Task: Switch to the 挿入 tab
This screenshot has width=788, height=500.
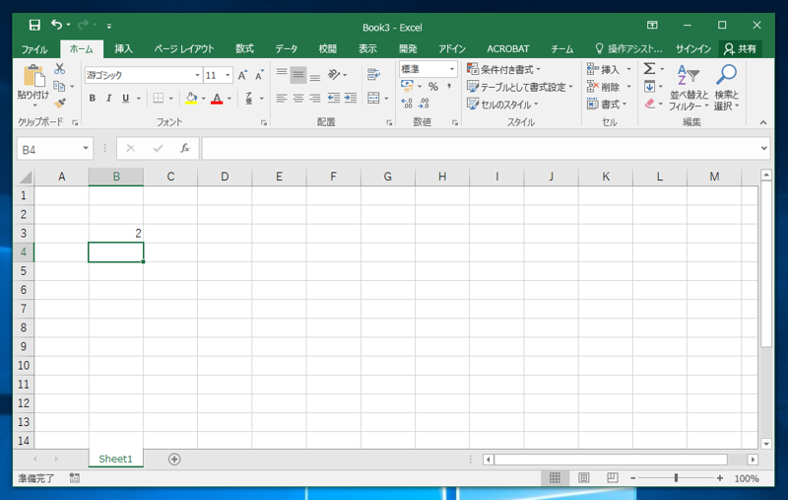Action: pyautogui.click(x=124, y=48)
